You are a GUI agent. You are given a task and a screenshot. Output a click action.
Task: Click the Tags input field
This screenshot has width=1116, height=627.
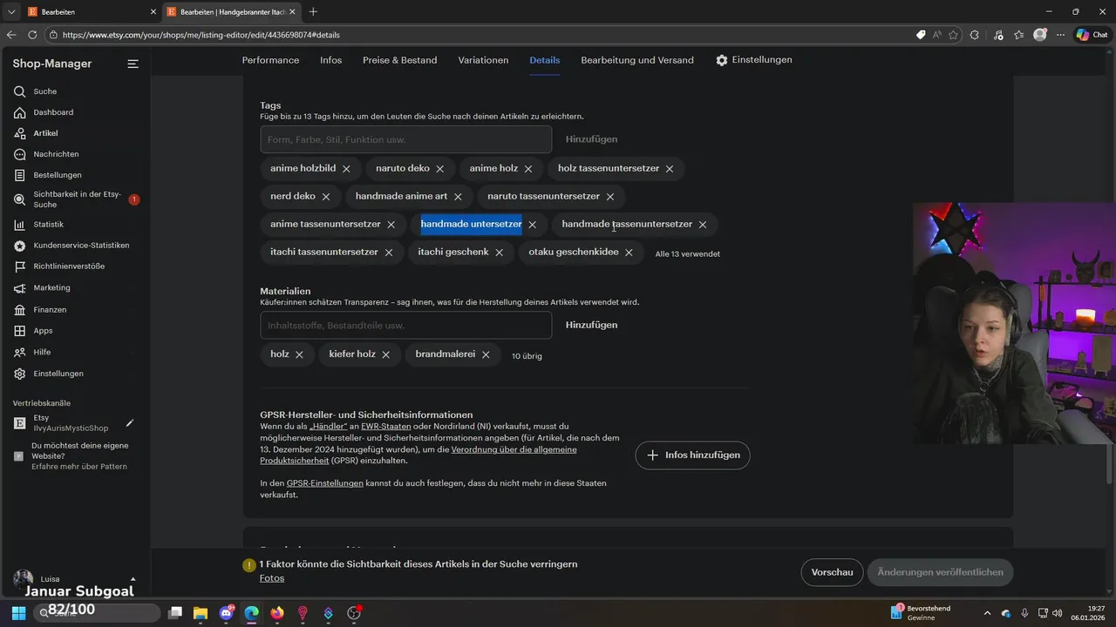(405, 139)
